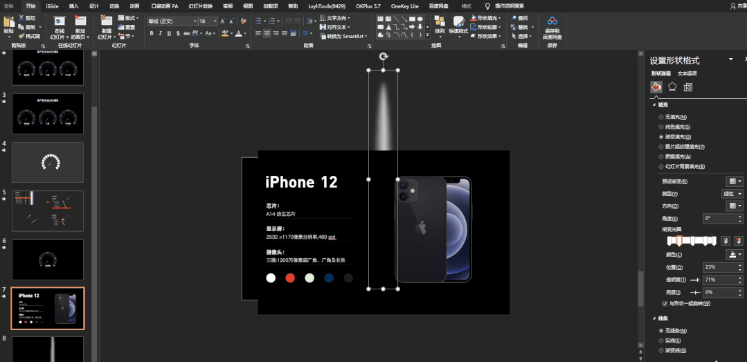
Task: Select Picture or texture fill radio option
Action: tap(660, 147)
